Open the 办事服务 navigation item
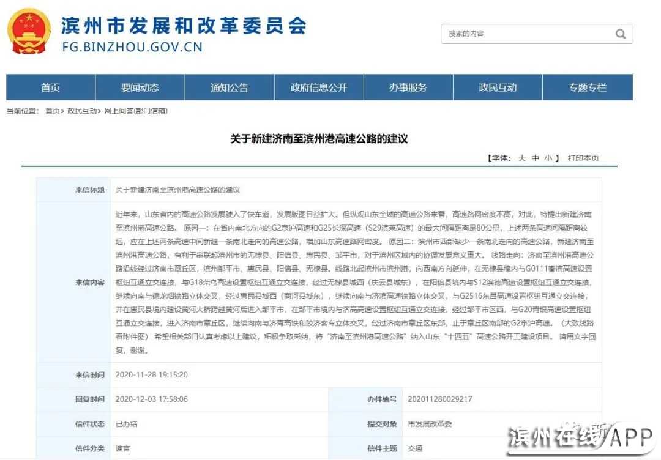The image size is (661, 460). (408, 87)
